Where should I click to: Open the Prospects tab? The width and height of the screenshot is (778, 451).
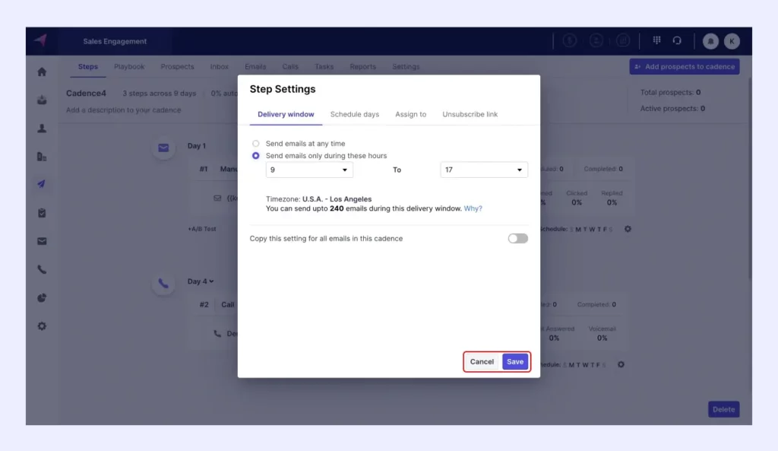[177, 67]
